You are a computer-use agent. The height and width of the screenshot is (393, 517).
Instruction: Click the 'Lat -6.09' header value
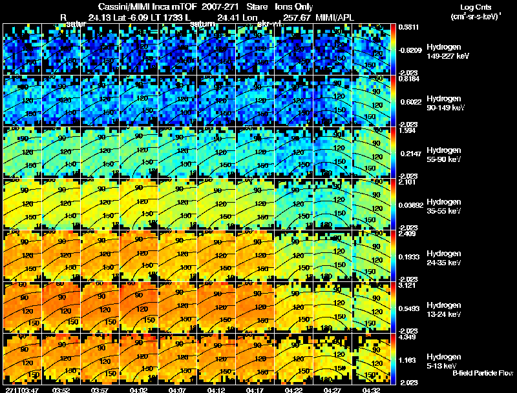pyautogui.click(x=131, y=17)
